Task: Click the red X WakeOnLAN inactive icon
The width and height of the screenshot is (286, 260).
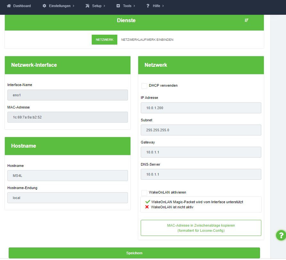Action: coord(147,207)
